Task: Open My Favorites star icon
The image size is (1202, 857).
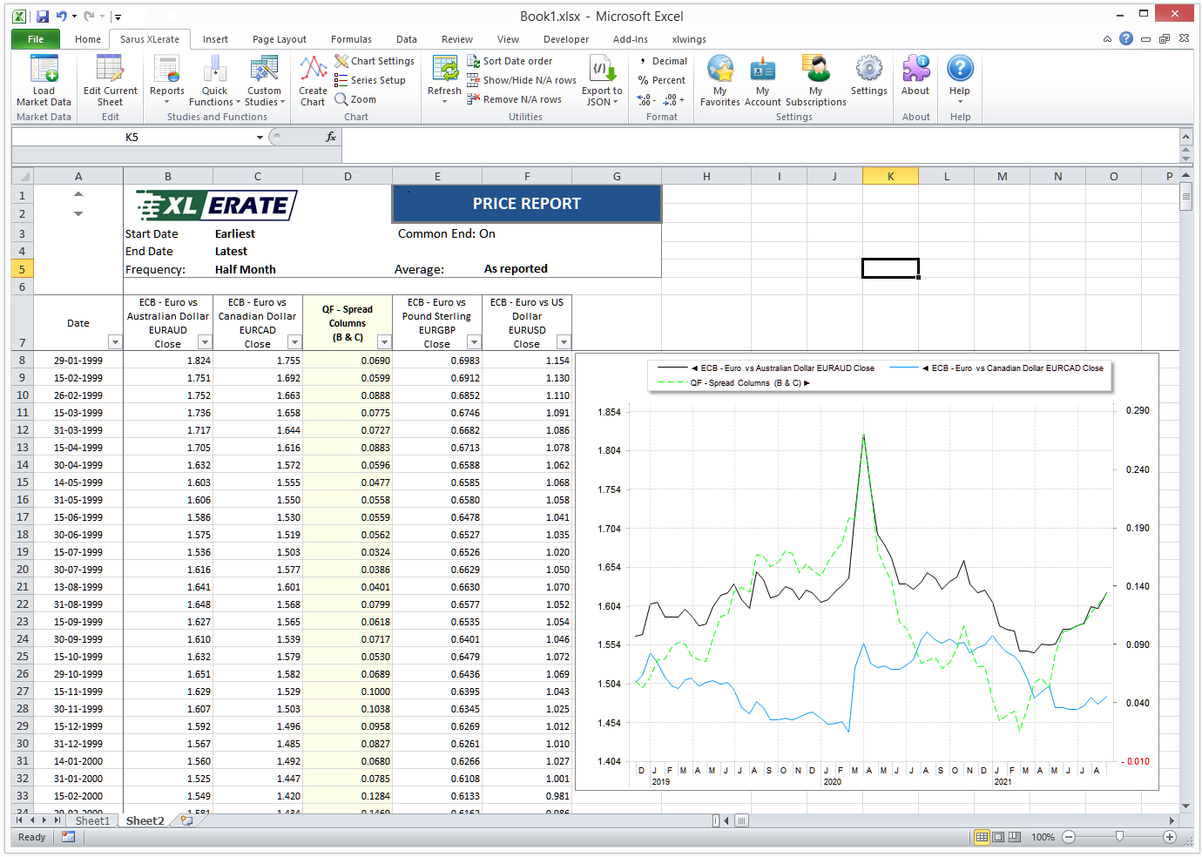Action: [x=720, y=70]
